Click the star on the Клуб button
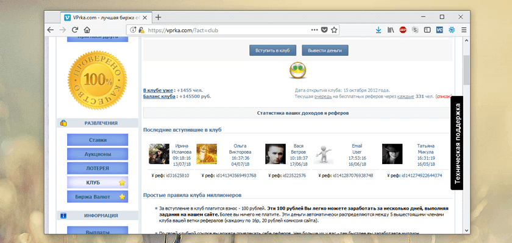The height and width of the screenshot is (243, 512). click(122, 183)
